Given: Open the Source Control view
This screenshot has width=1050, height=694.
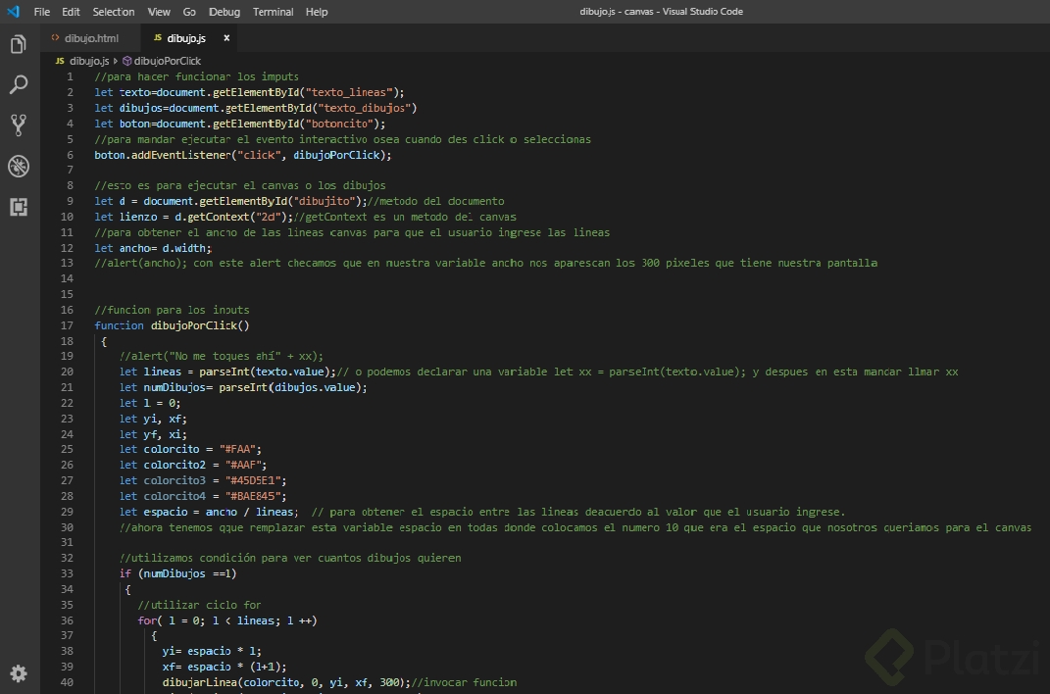Looking at the screenshot, I should [19, 125].
